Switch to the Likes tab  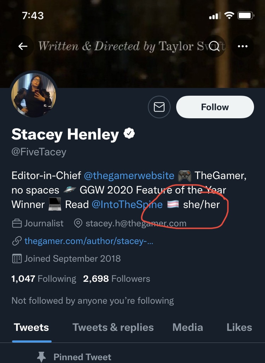[x=239, y=327]
